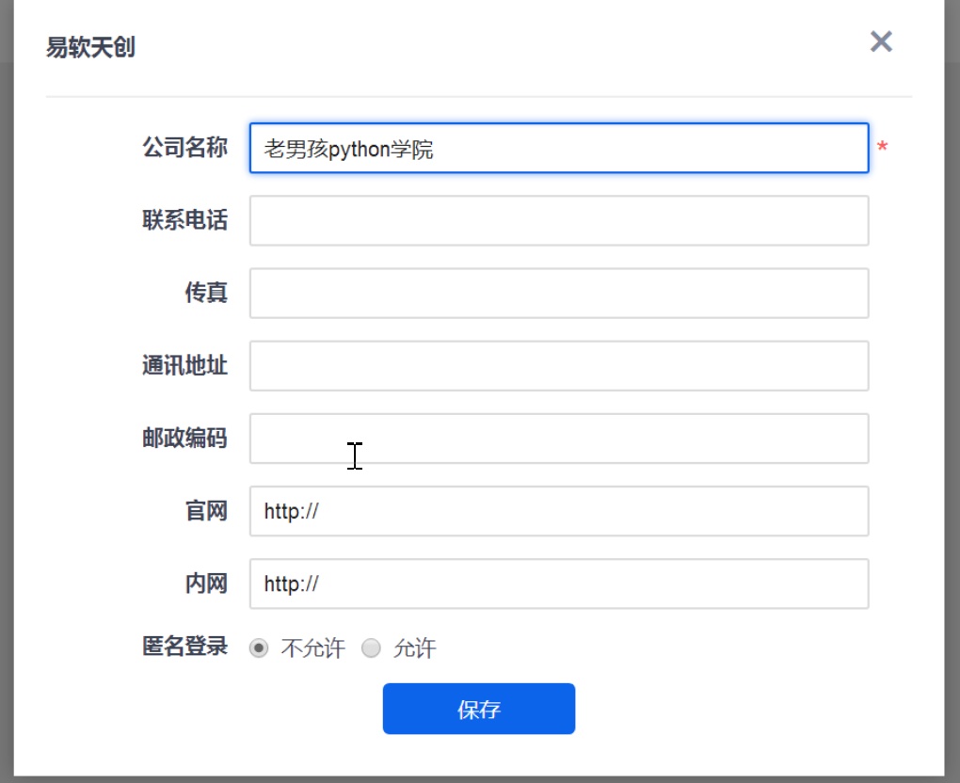
Task: Click the 公司名称 input field
Action: click(x=558, y=149)
